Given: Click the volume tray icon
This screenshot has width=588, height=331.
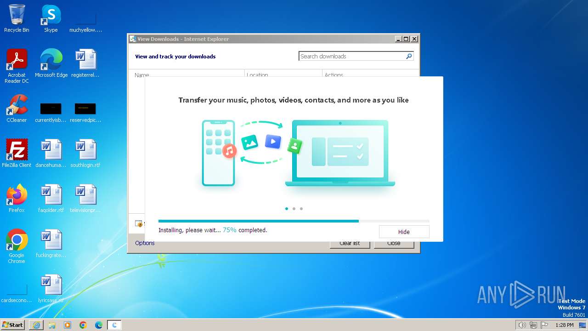Looking at the screenshot, I should (522, 325).
